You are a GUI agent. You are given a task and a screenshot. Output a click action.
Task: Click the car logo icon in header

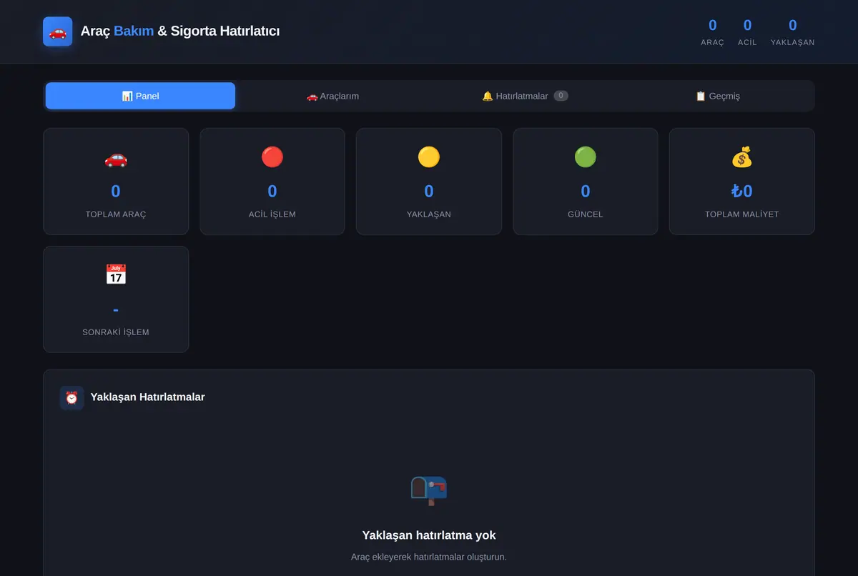57,31
